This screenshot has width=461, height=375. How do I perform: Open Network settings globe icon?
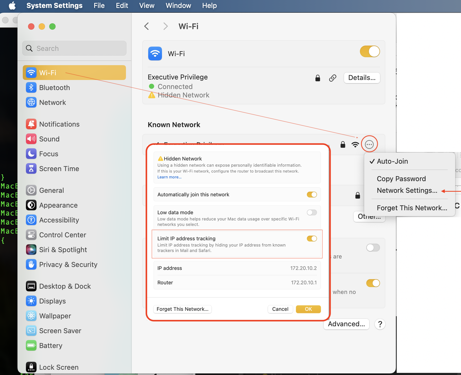pos(31,102)
